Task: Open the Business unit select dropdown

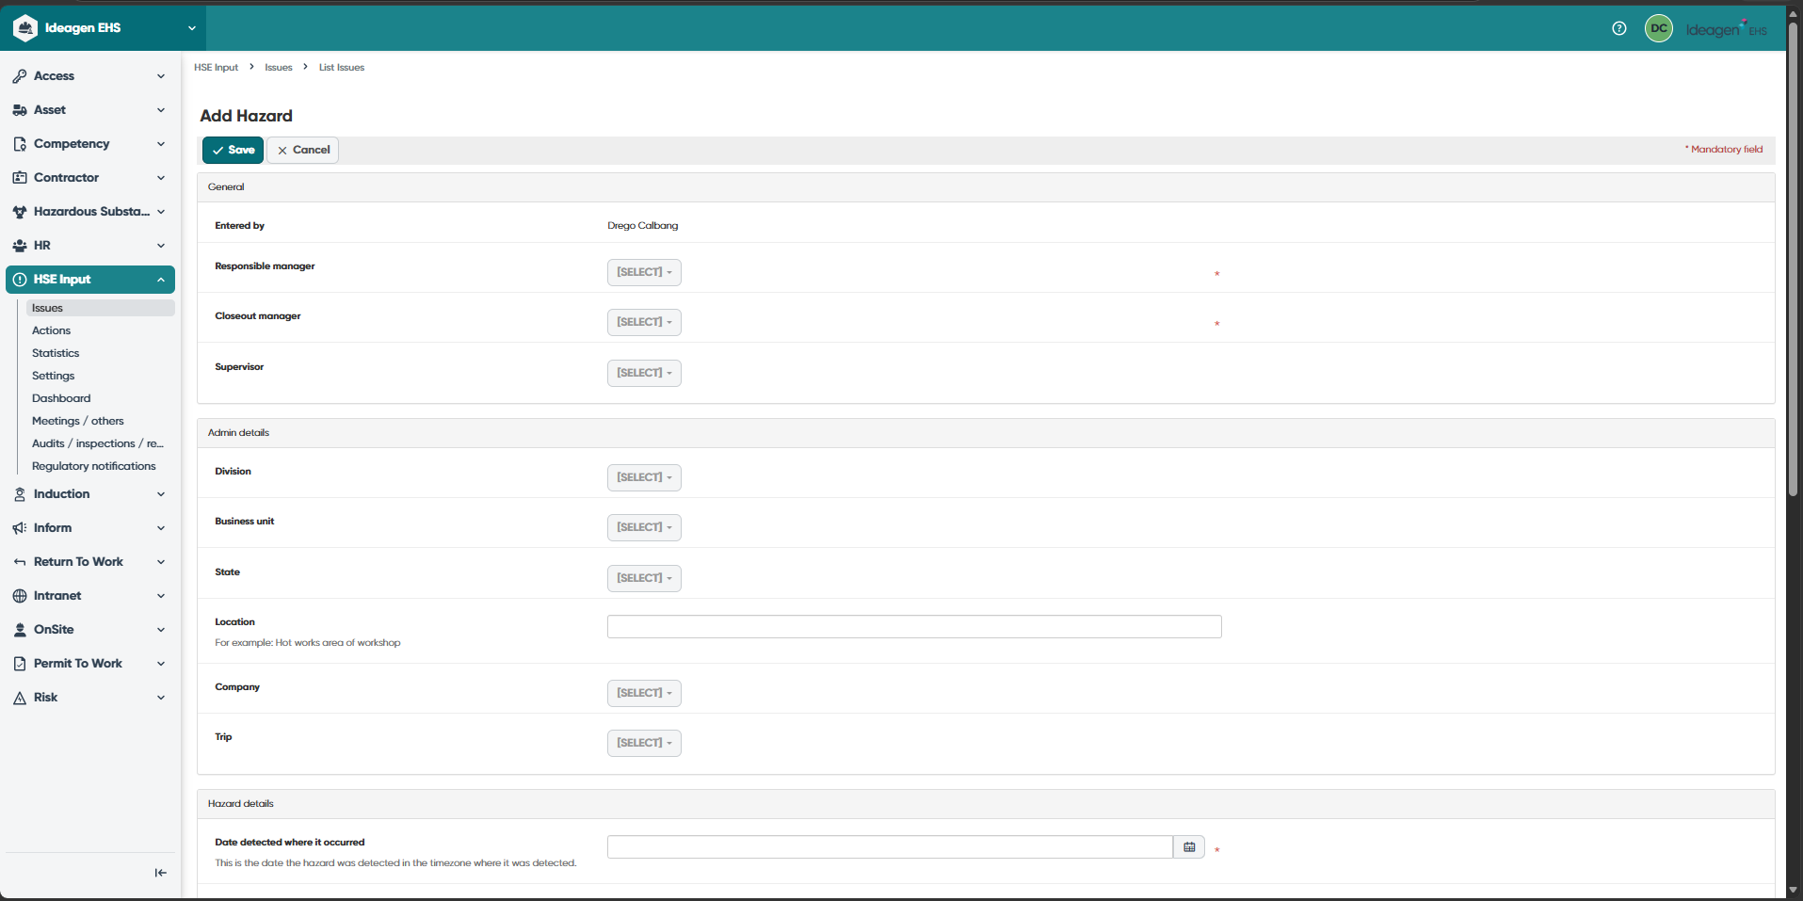Action: 644,527
